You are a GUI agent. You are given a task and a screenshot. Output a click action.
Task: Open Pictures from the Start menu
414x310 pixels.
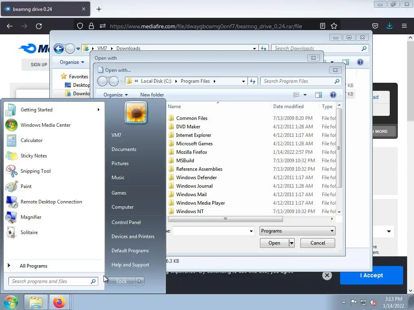pyautogui.click(x=120, y=163)
